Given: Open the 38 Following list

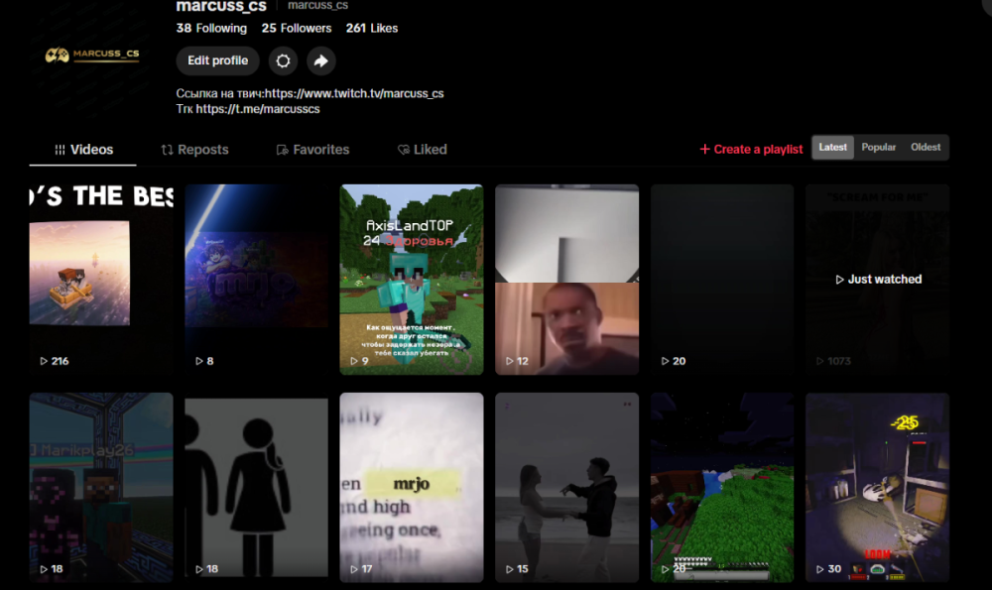Looking at the screenshot, I should pyautogui.click(x=211, y=29).
